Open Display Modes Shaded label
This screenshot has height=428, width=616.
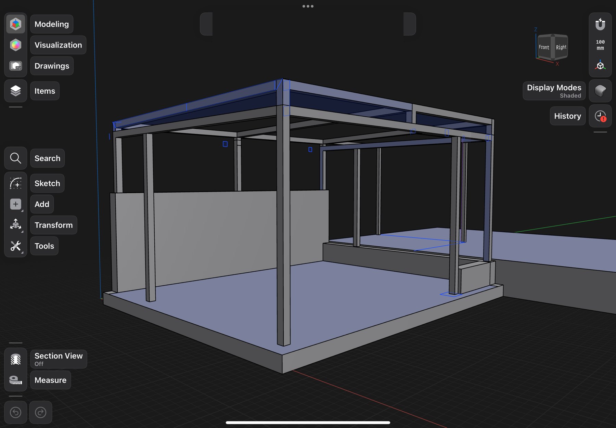tap(554, 91)
